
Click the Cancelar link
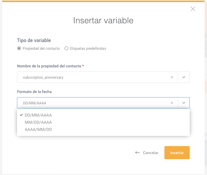[150, 153]
